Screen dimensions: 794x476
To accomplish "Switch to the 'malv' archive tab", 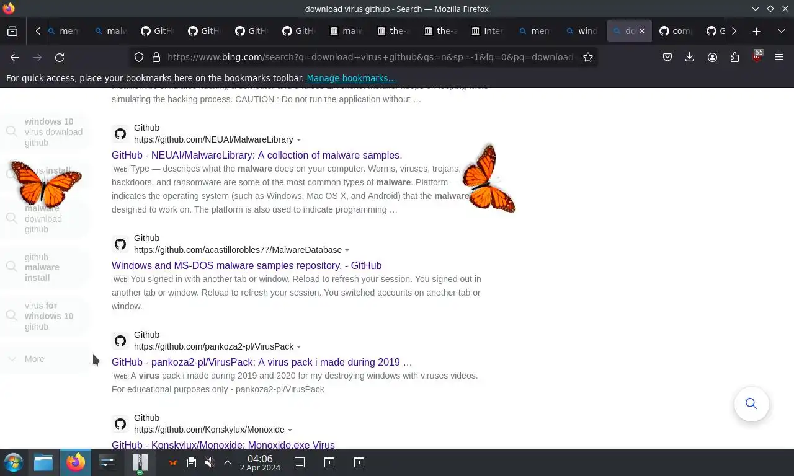I will click(346, 31).
